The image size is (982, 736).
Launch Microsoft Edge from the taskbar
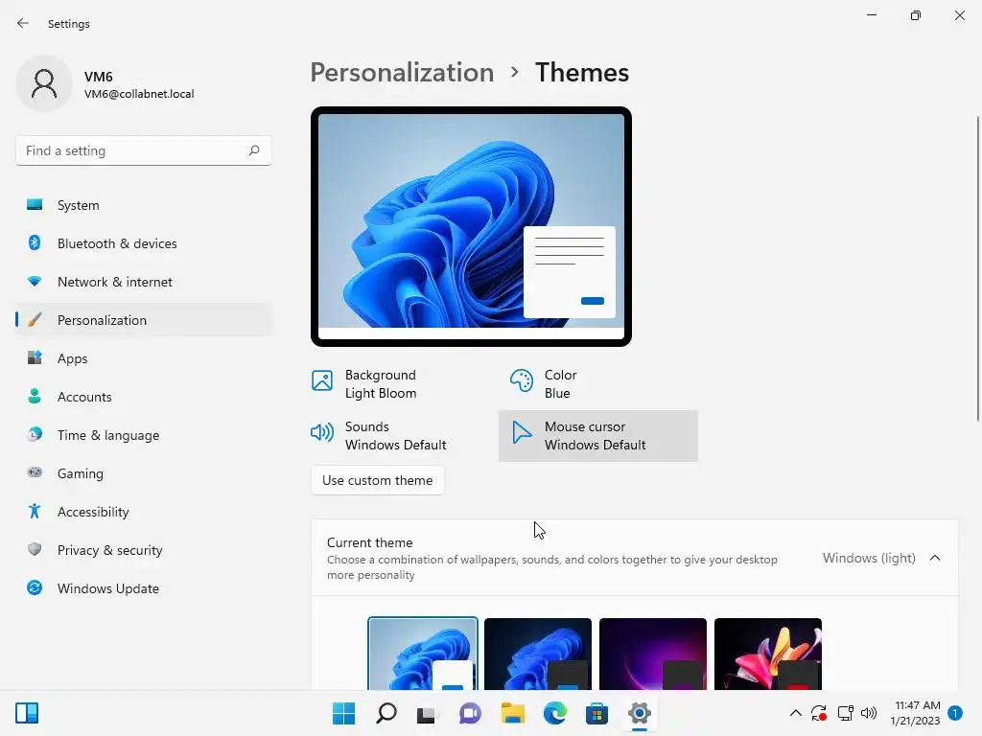(555, 713)
